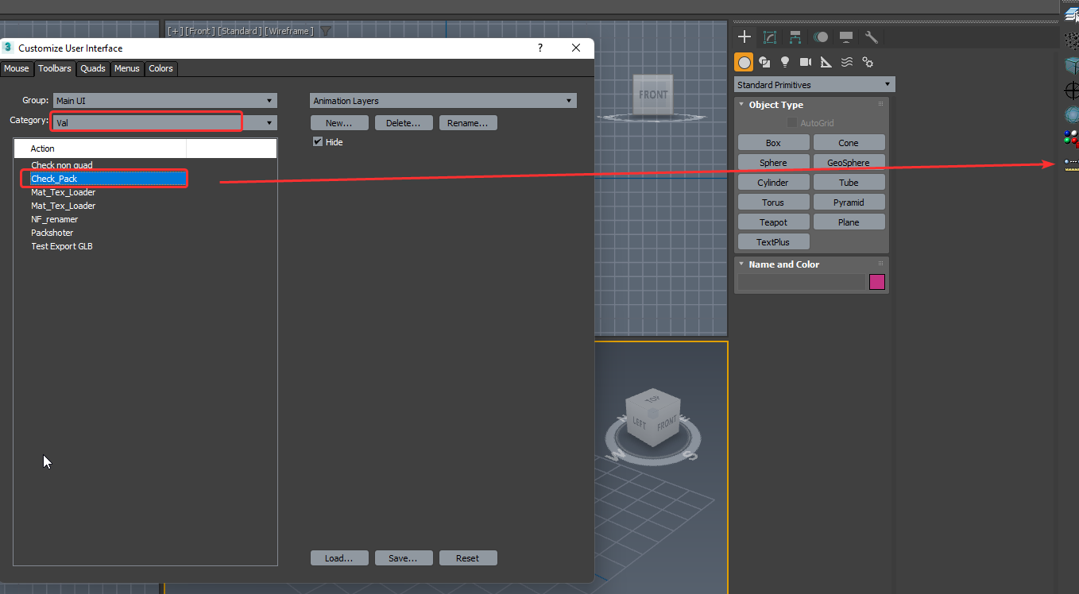Click the Save... button

click(x=404, y=558)
